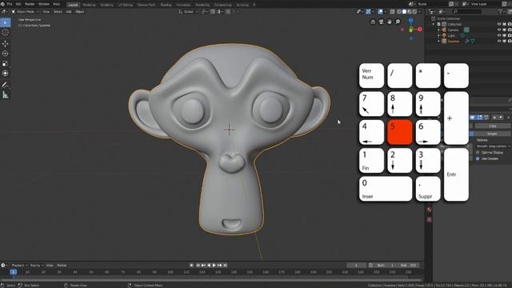Switch perspective/orthographic with grid gizmo
512x288 pixels.
pyautogui.click(x=373, y=22)
